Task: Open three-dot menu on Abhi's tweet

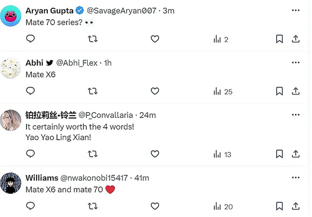Action: [x=296, y=63]
